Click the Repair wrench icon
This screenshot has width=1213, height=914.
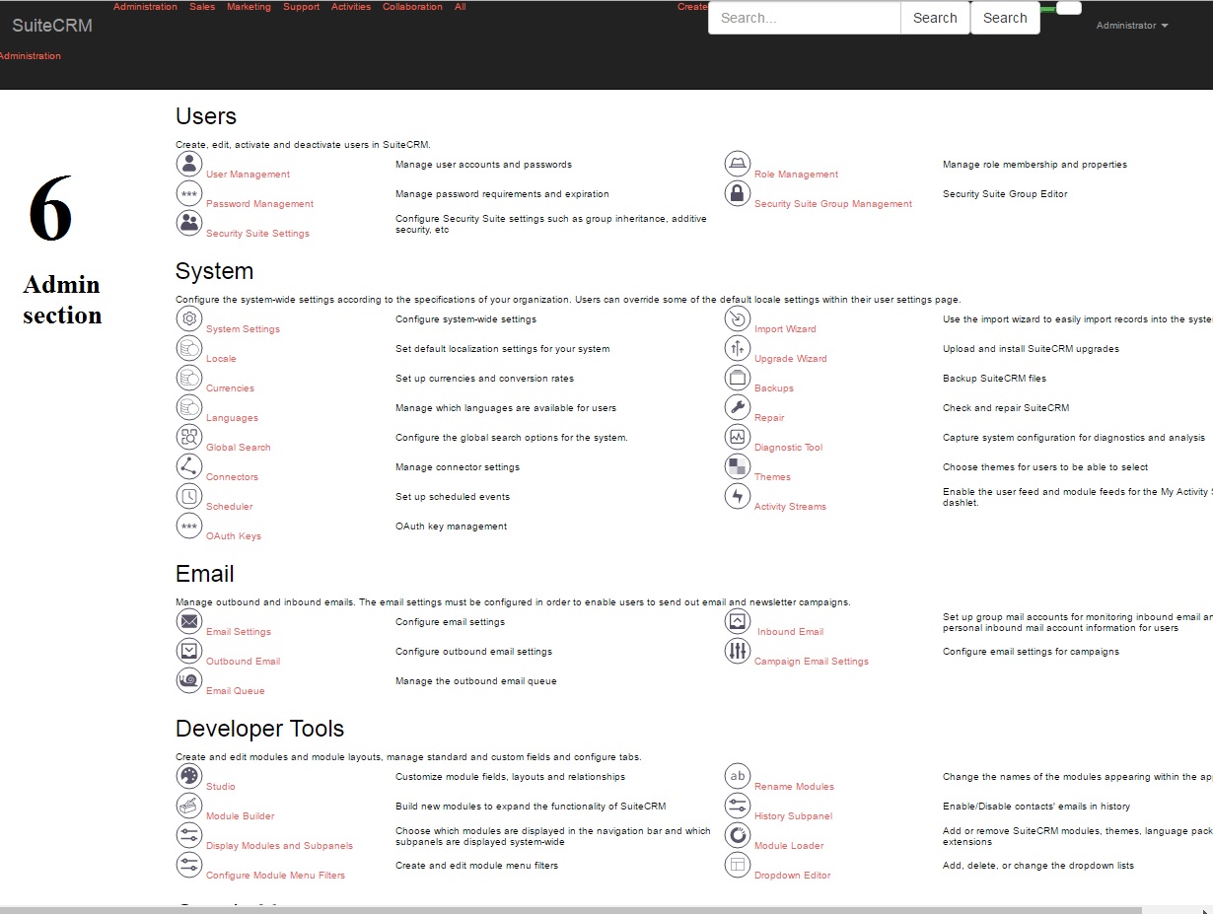tap(738, 407)
